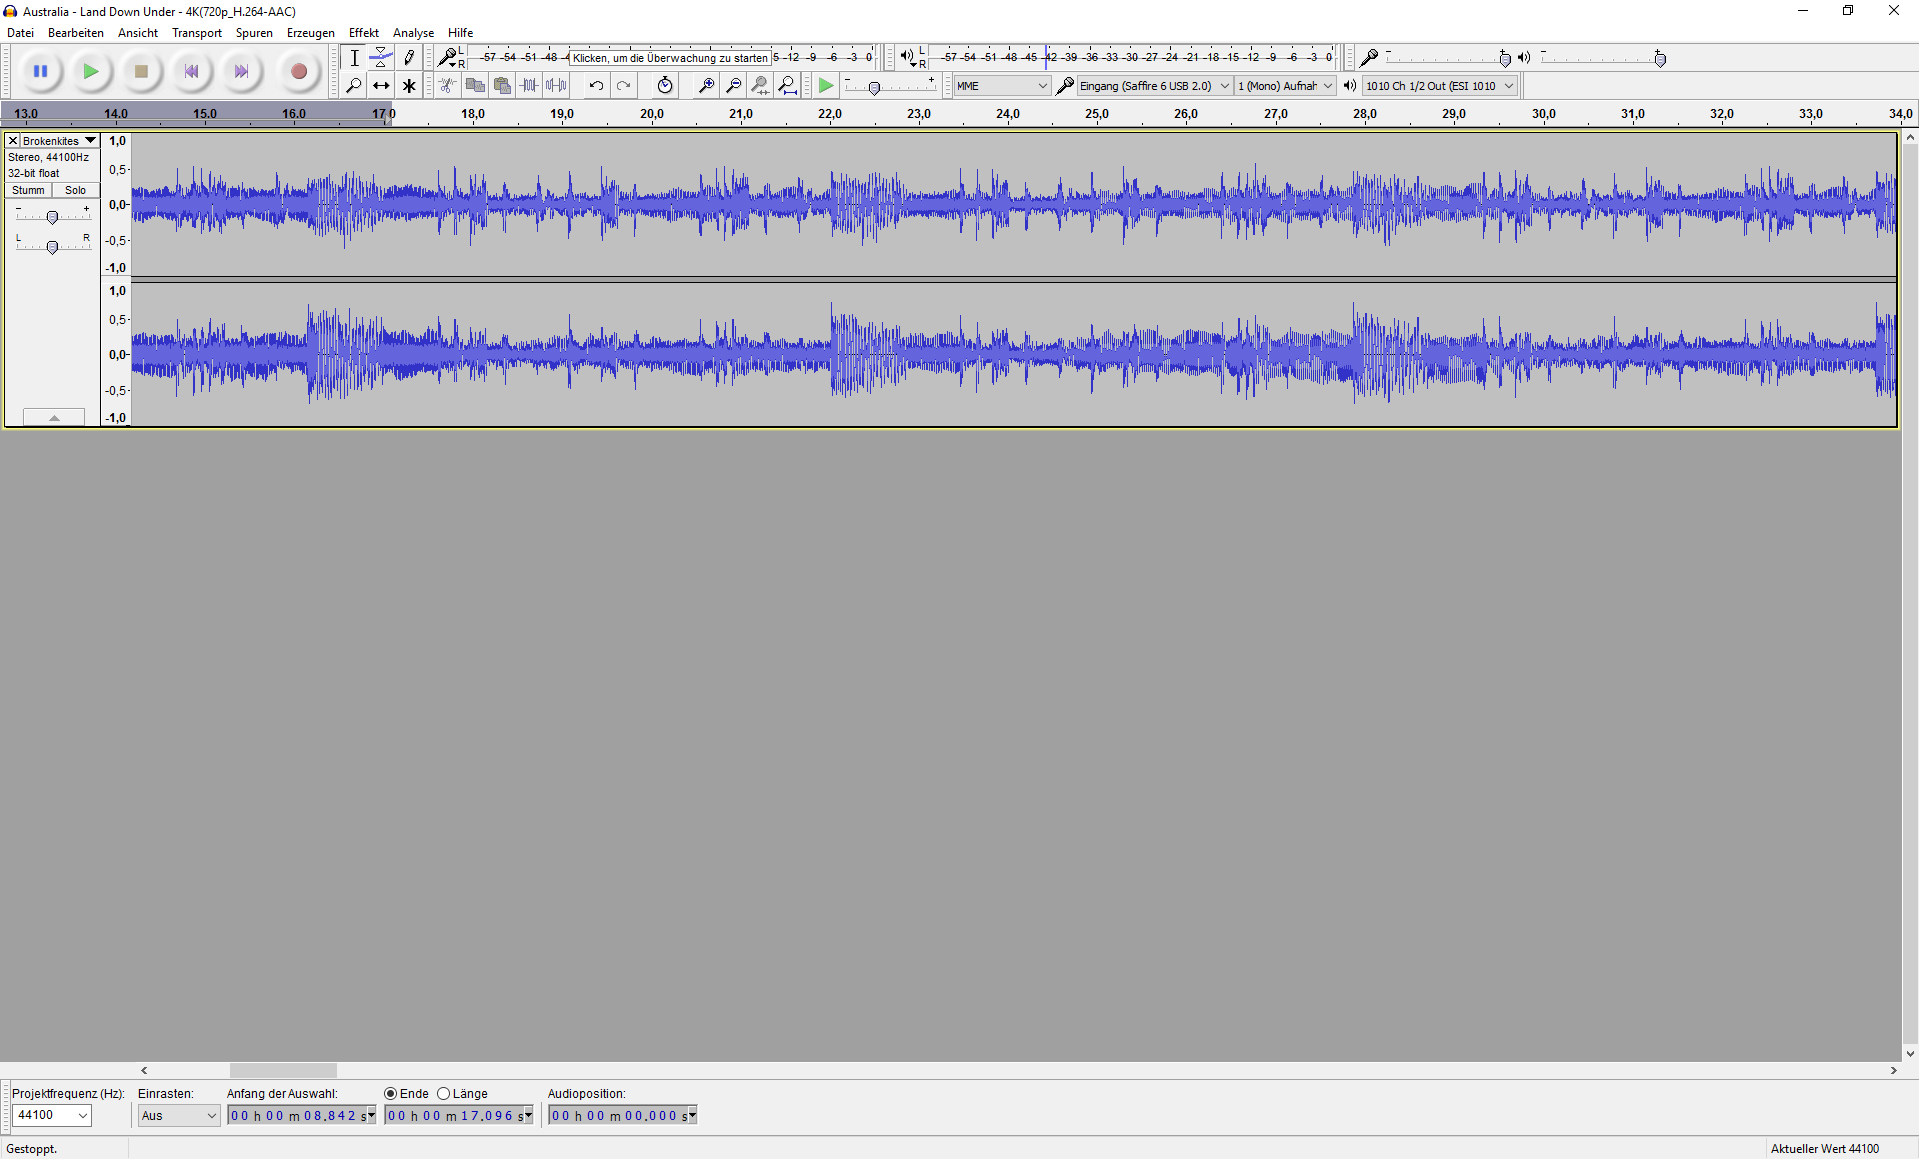
Task: Click the Undo arrow icon
Action: point(596,86)
